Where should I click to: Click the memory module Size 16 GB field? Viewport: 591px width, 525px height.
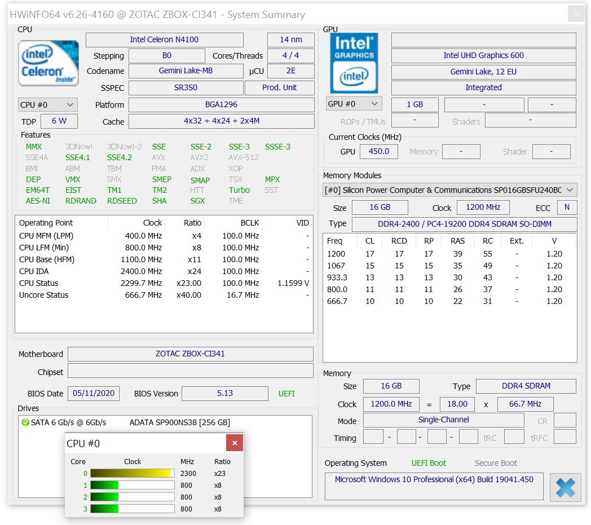coord(380,208)
